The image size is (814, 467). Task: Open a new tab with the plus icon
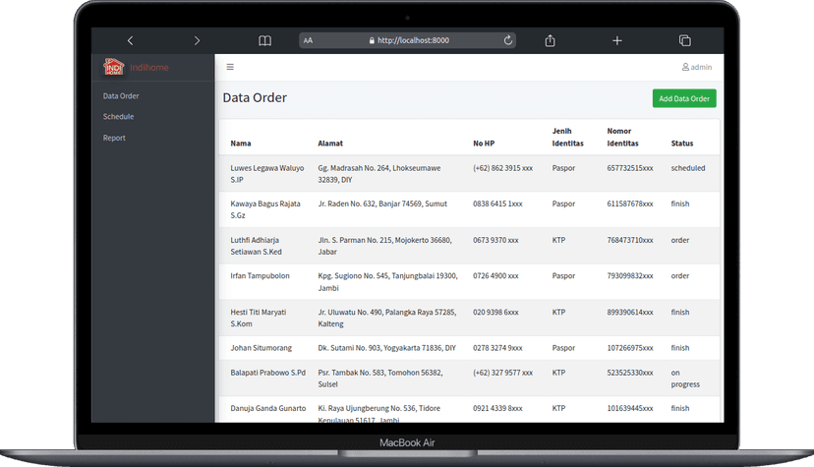click(616, 40)
